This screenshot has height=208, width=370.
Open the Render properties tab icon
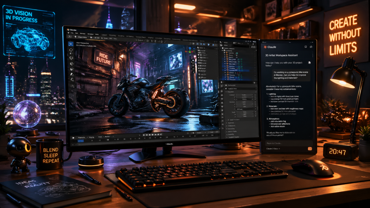222,91
